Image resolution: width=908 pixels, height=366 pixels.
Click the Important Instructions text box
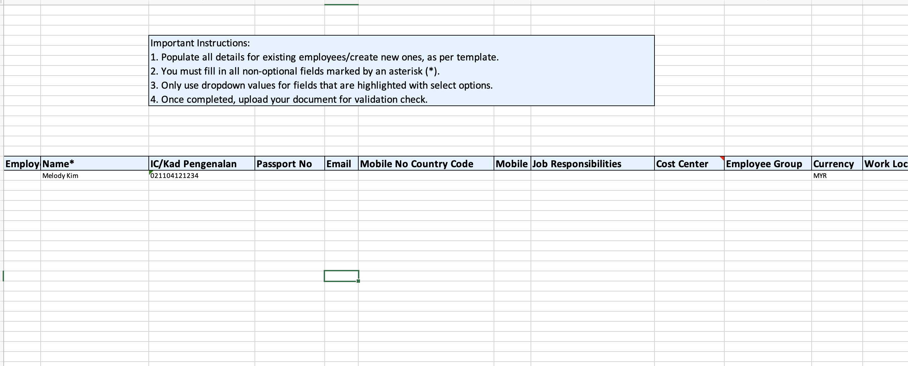coord(401,71)
